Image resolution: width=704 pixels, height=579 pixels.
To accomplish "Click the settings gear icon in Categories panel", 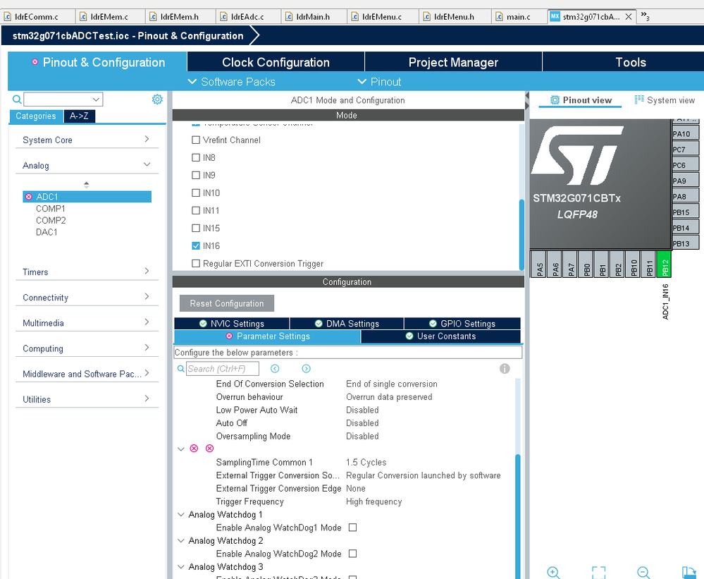I will (x=157, y=99).
